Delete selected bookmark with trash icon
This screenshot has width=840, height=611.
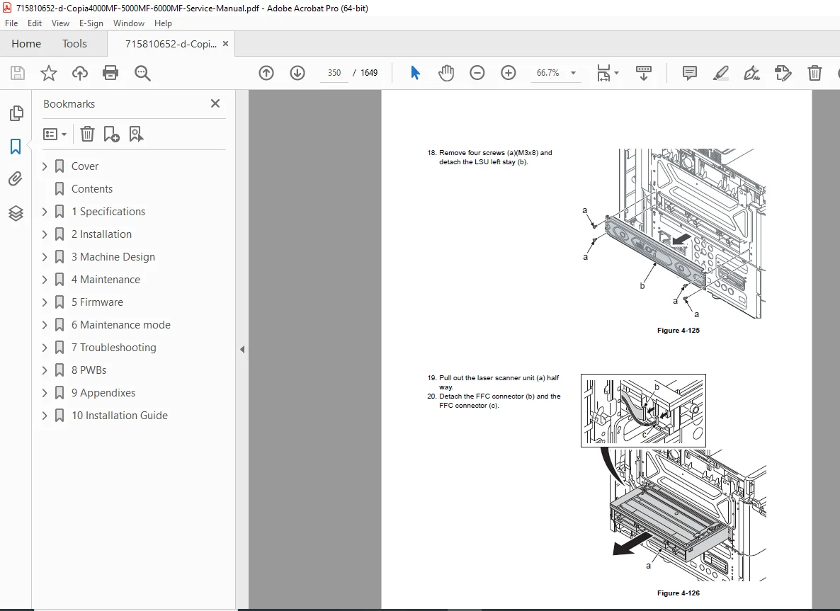click(x=87, y=134)
